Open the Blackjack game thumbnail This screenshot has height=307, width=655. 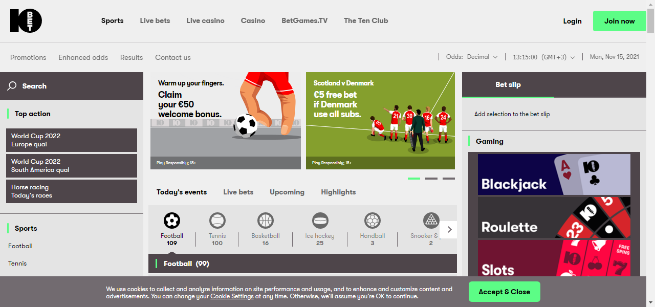point(554,174)
